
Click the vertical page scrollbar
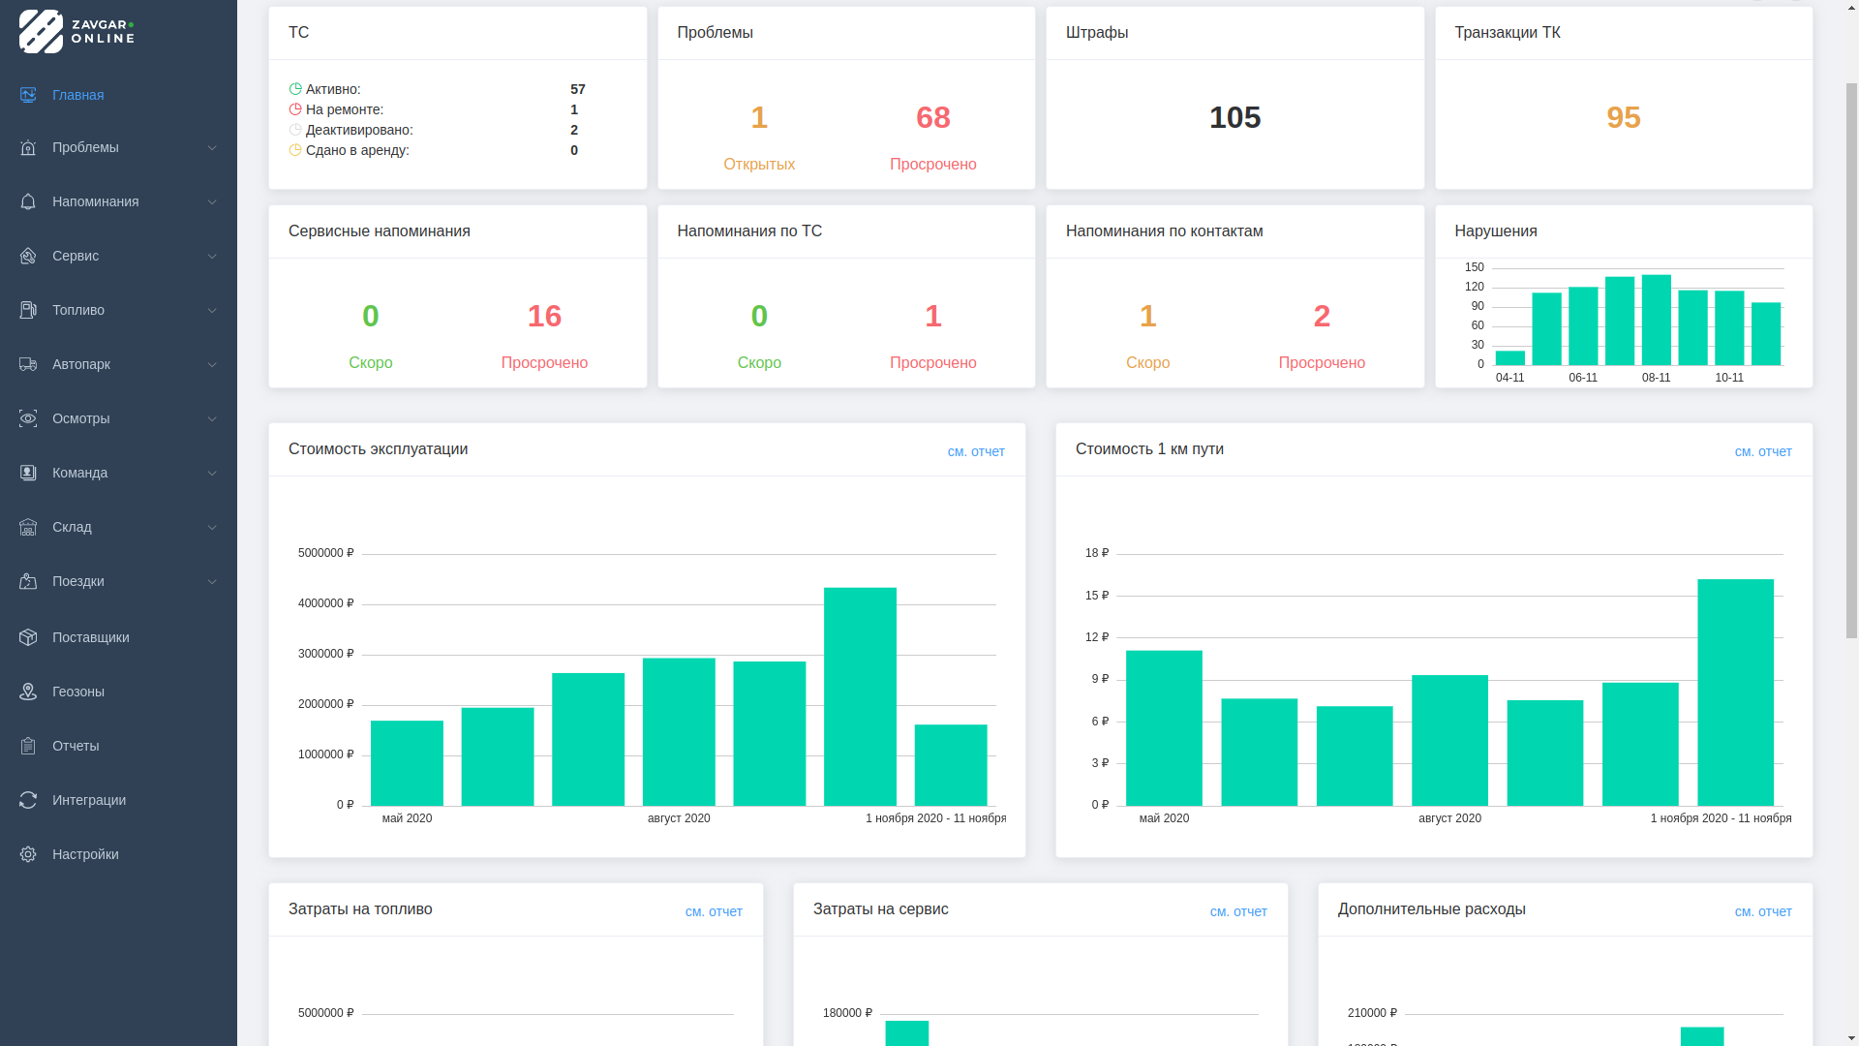(1850, 358)
